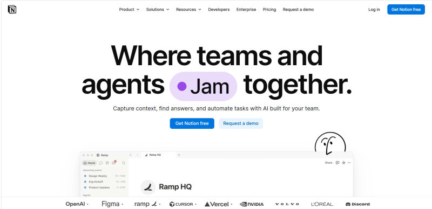Click the Notion logo in the header
432x209 pixels.
coord(12,9)
